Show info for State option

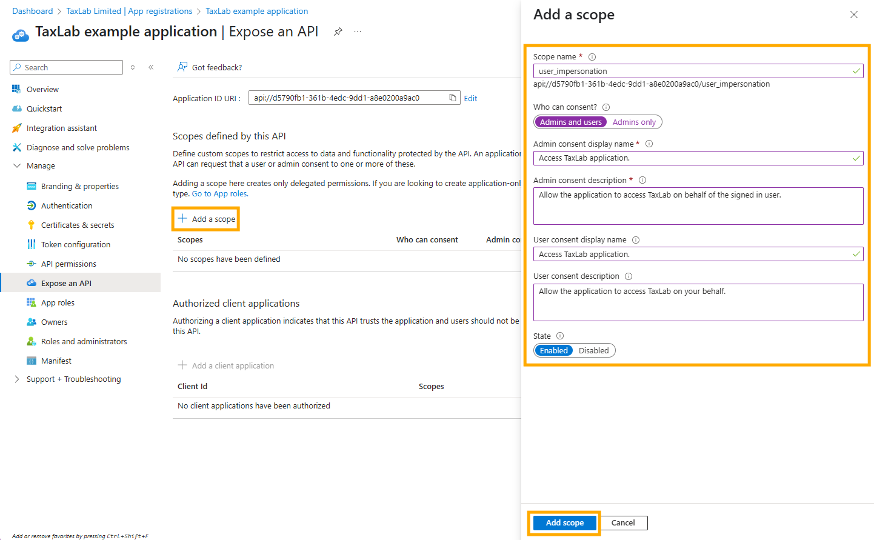point(560,336)
